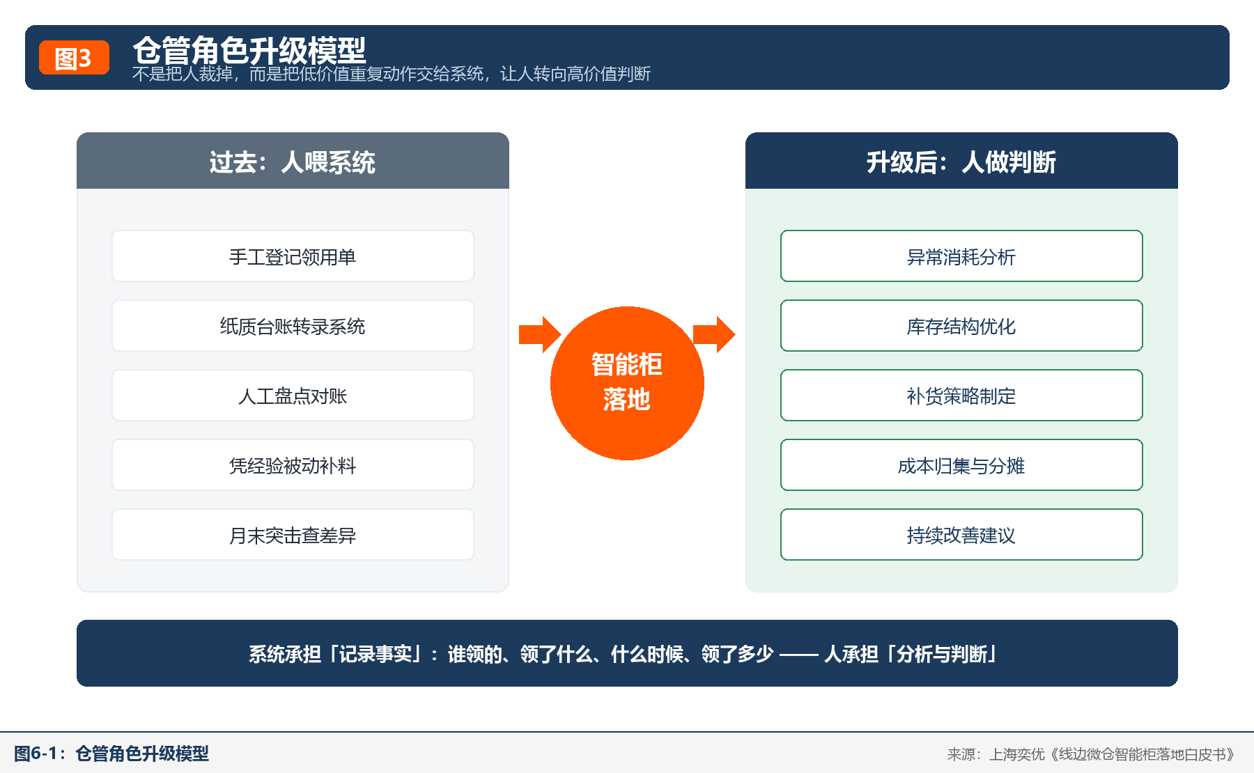Select the 补货策略制定 card
Image resolution: width=1254 pixels, height=773 pixels.
961,396
